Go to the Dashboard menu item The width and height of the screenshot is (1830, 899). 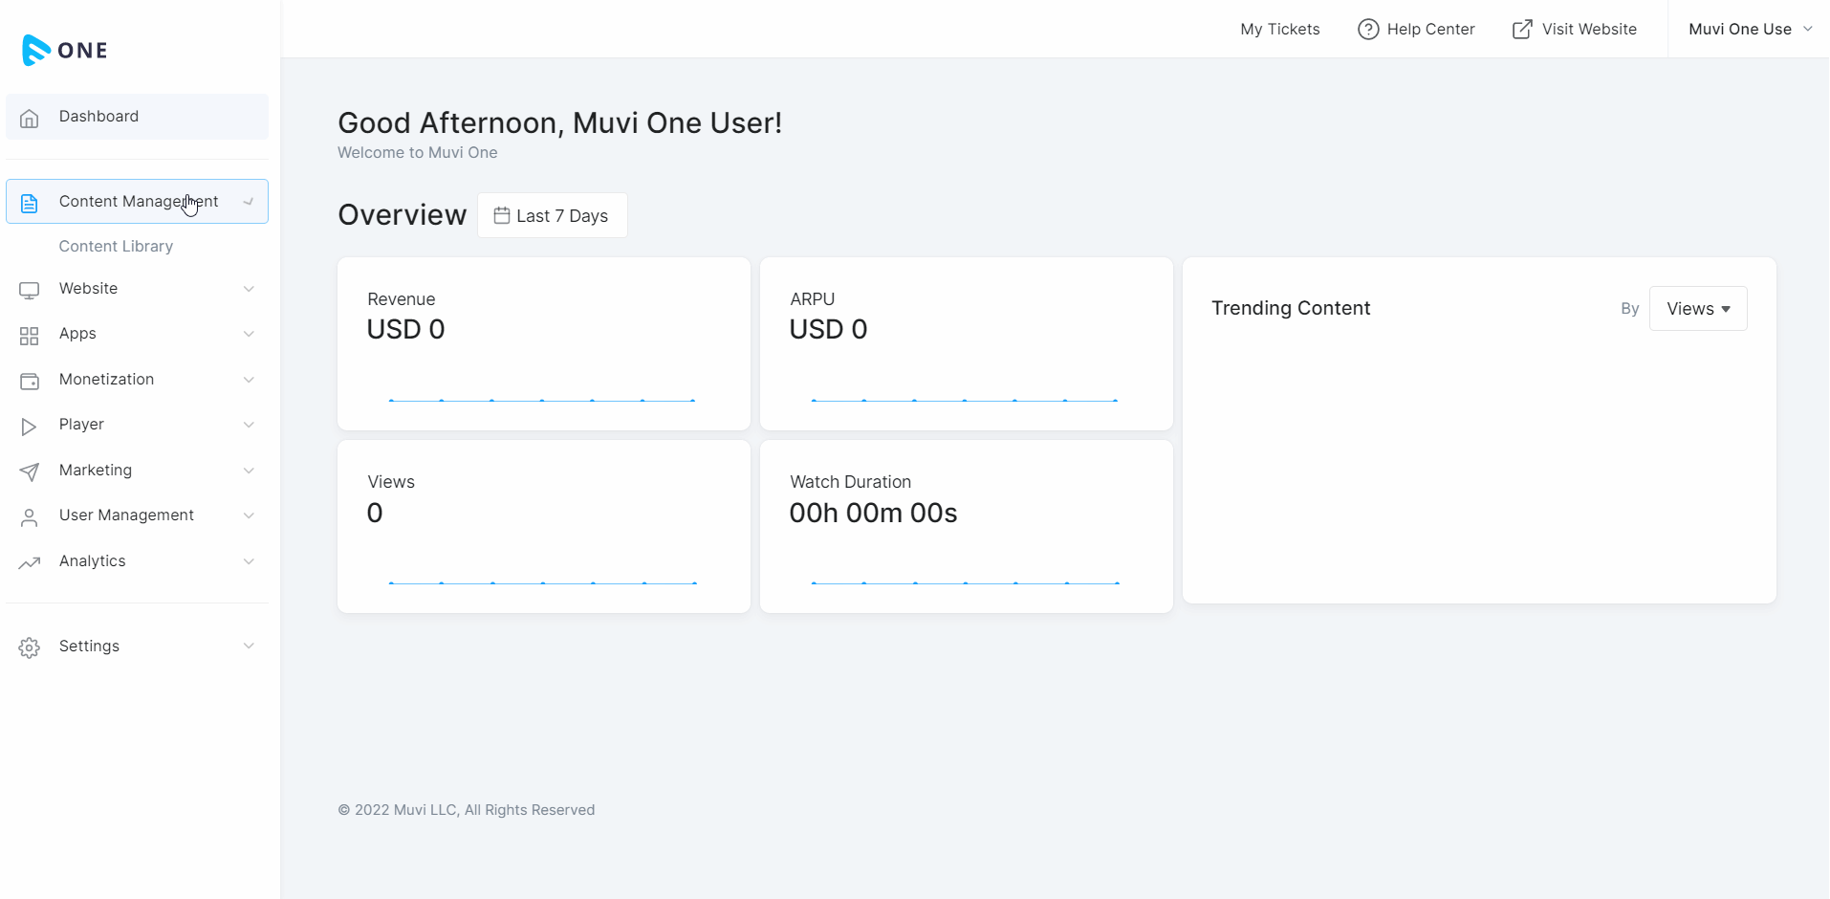pyautogui.click(x=137, y=117)
